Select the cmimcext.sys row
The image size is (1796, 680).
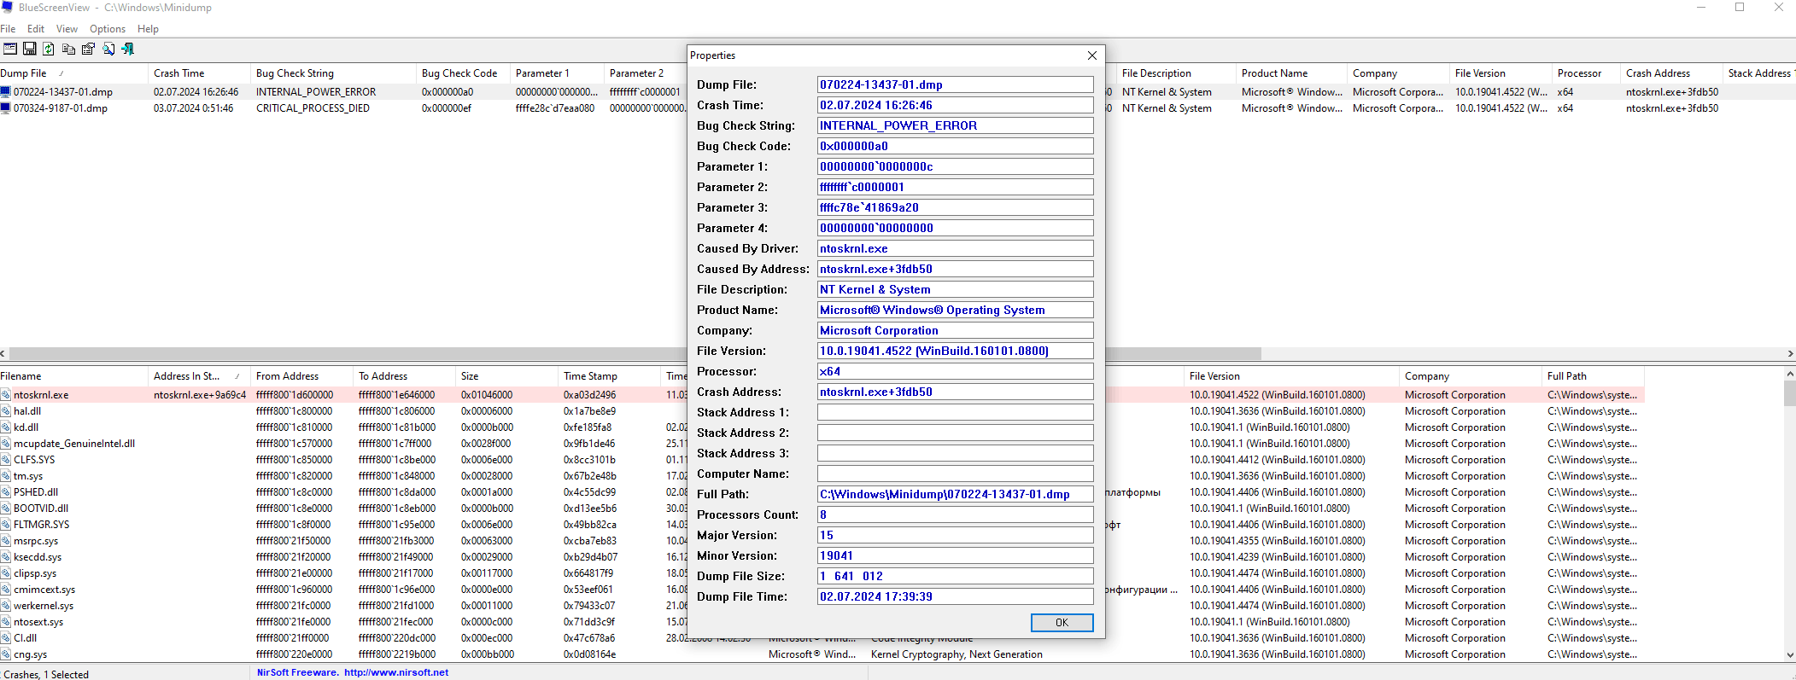click(822, 590)
